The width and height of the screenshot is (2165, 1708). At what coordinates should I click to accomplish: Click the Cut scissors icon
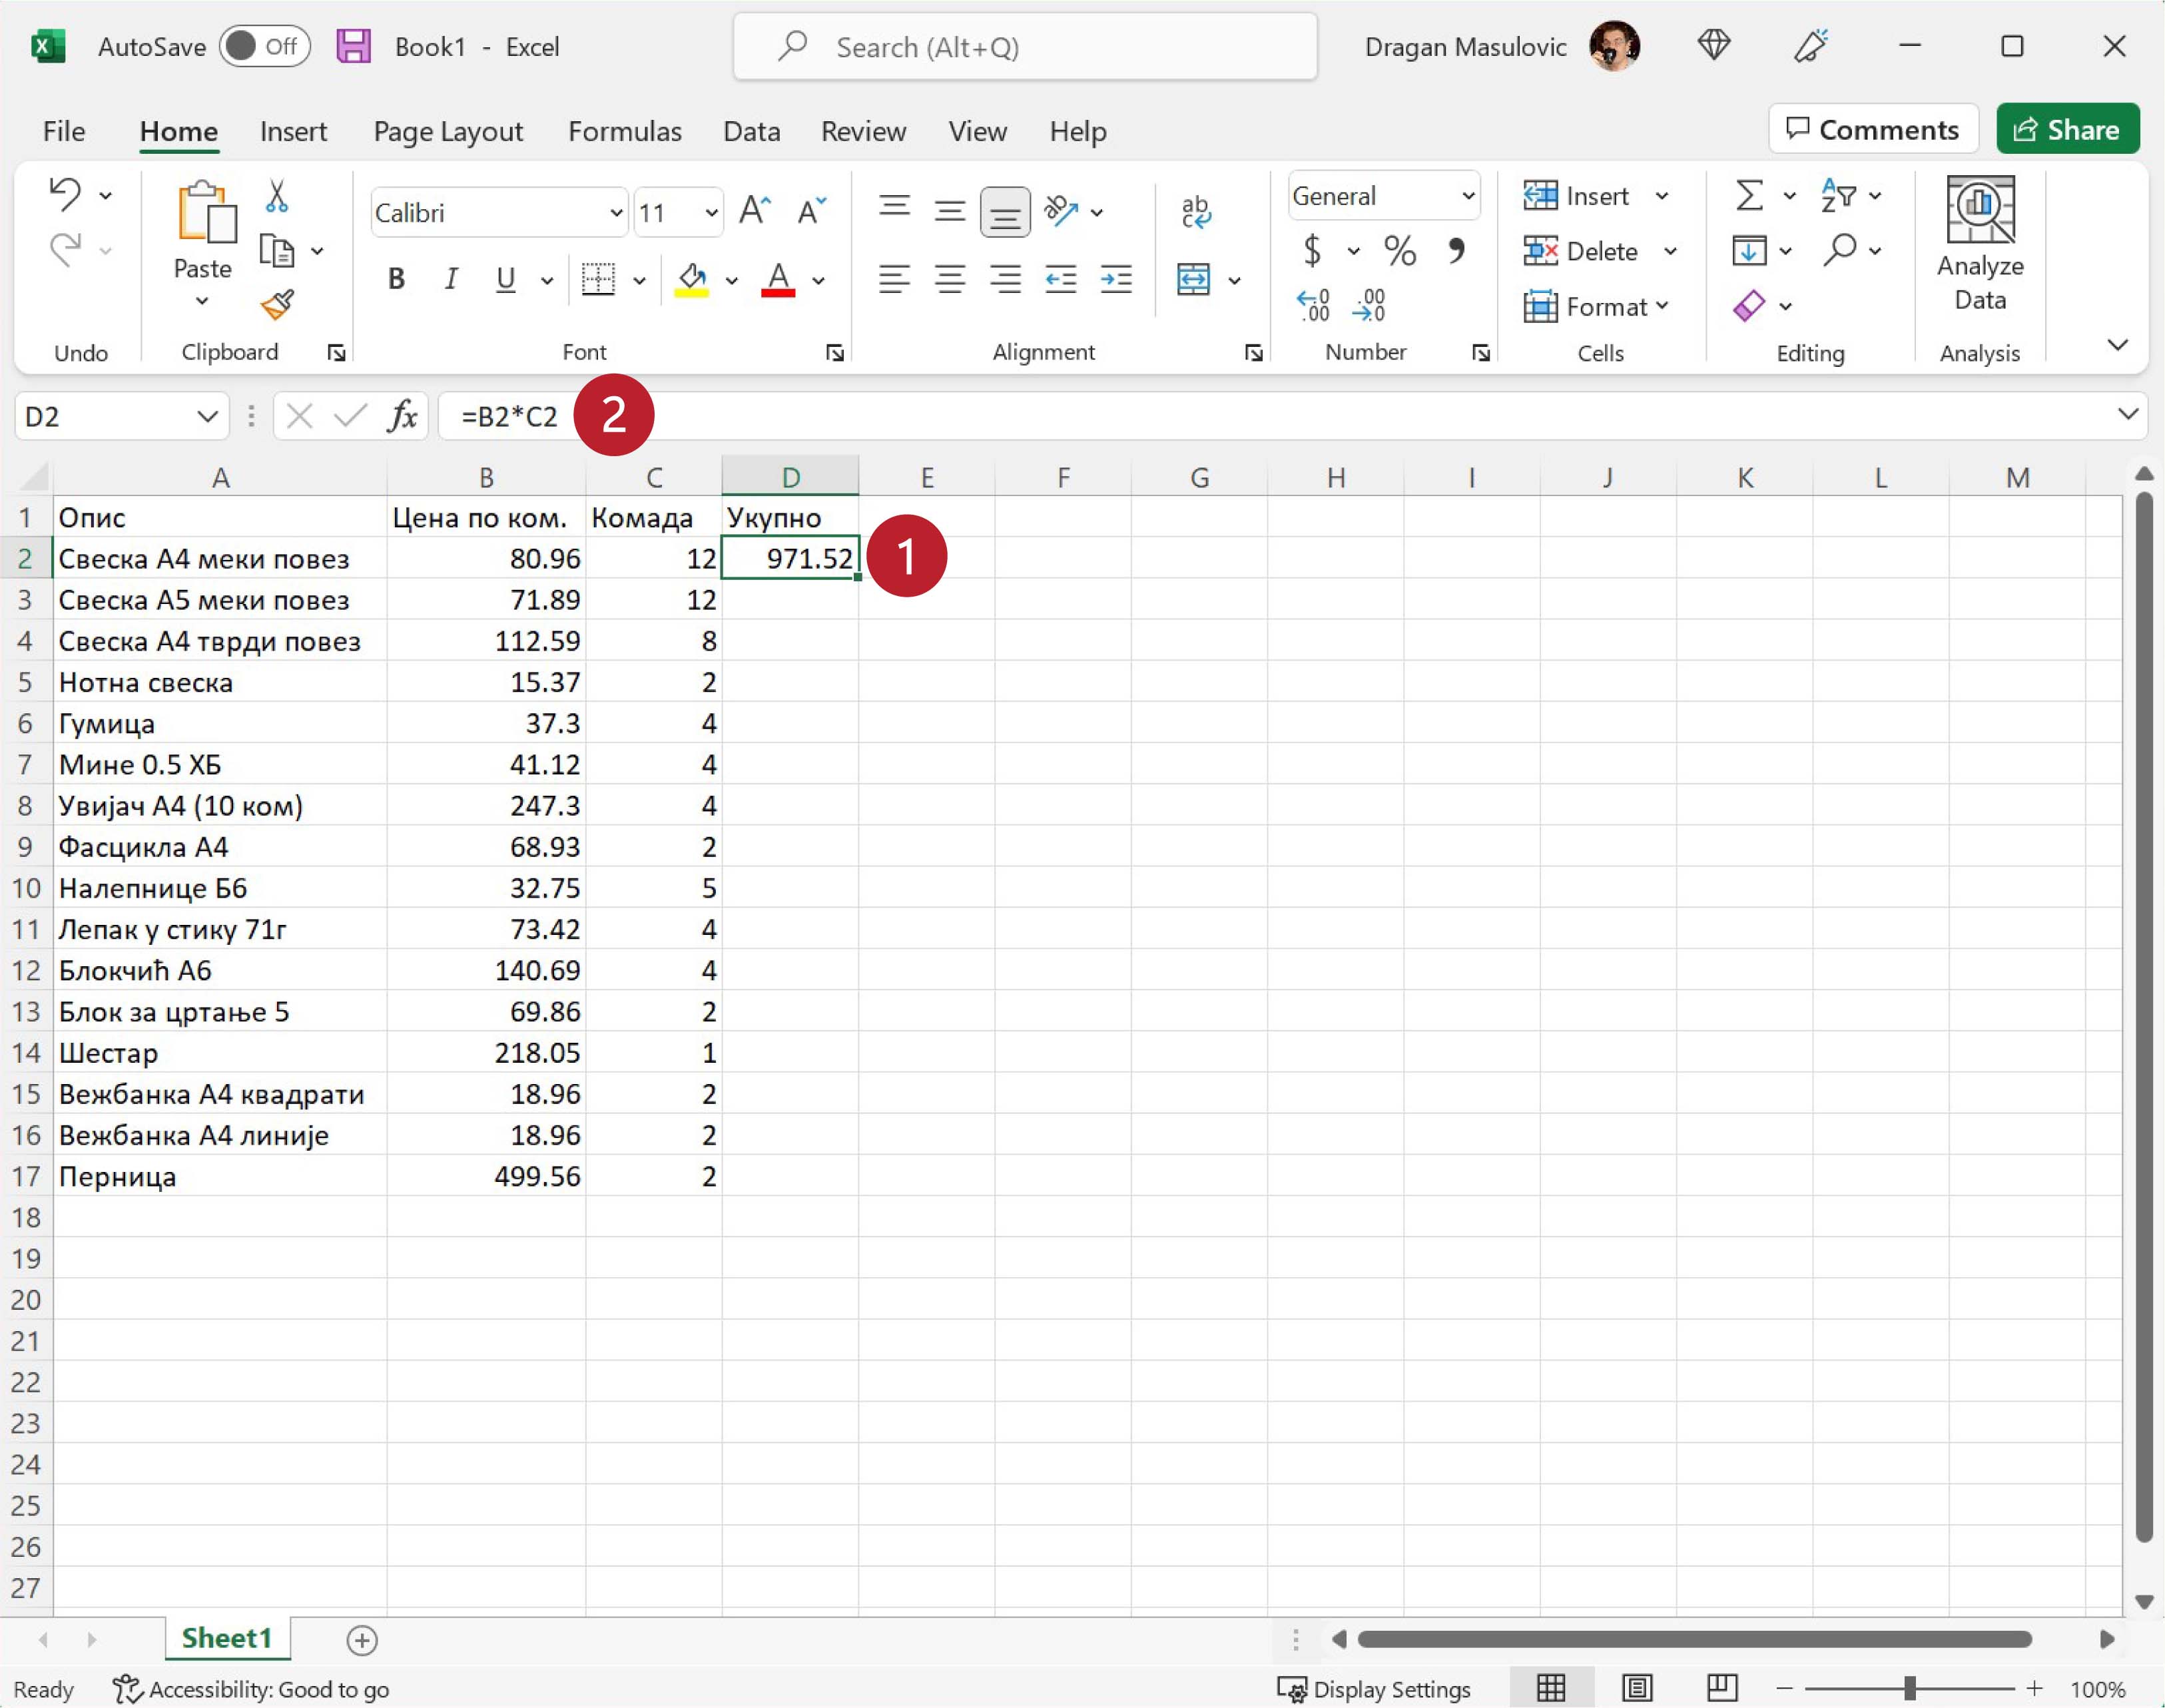click(277, 197)
